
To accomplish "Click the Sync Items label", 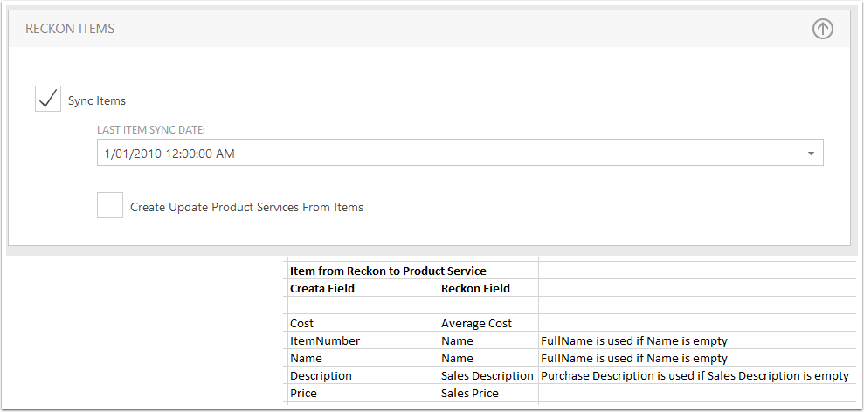I will coord(97,100).
